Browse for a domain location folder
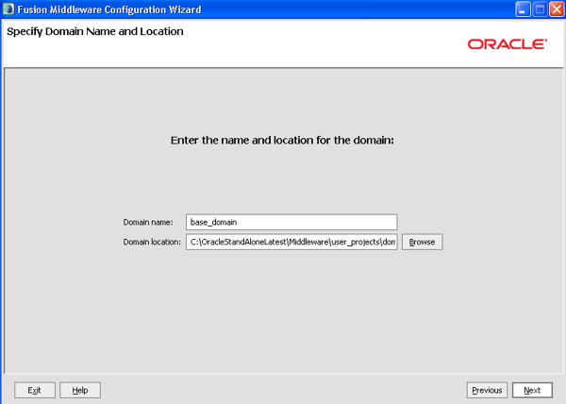Screen dimensions: 566x404 point(422,242)
